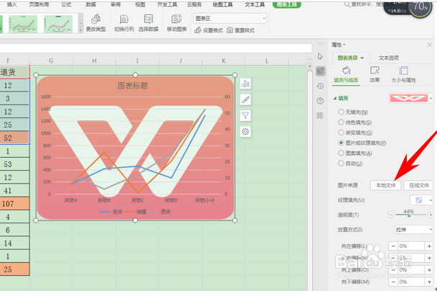Decrease transparency with the minus icon
This screenshot has height=291, width=437.
(391, 215)
